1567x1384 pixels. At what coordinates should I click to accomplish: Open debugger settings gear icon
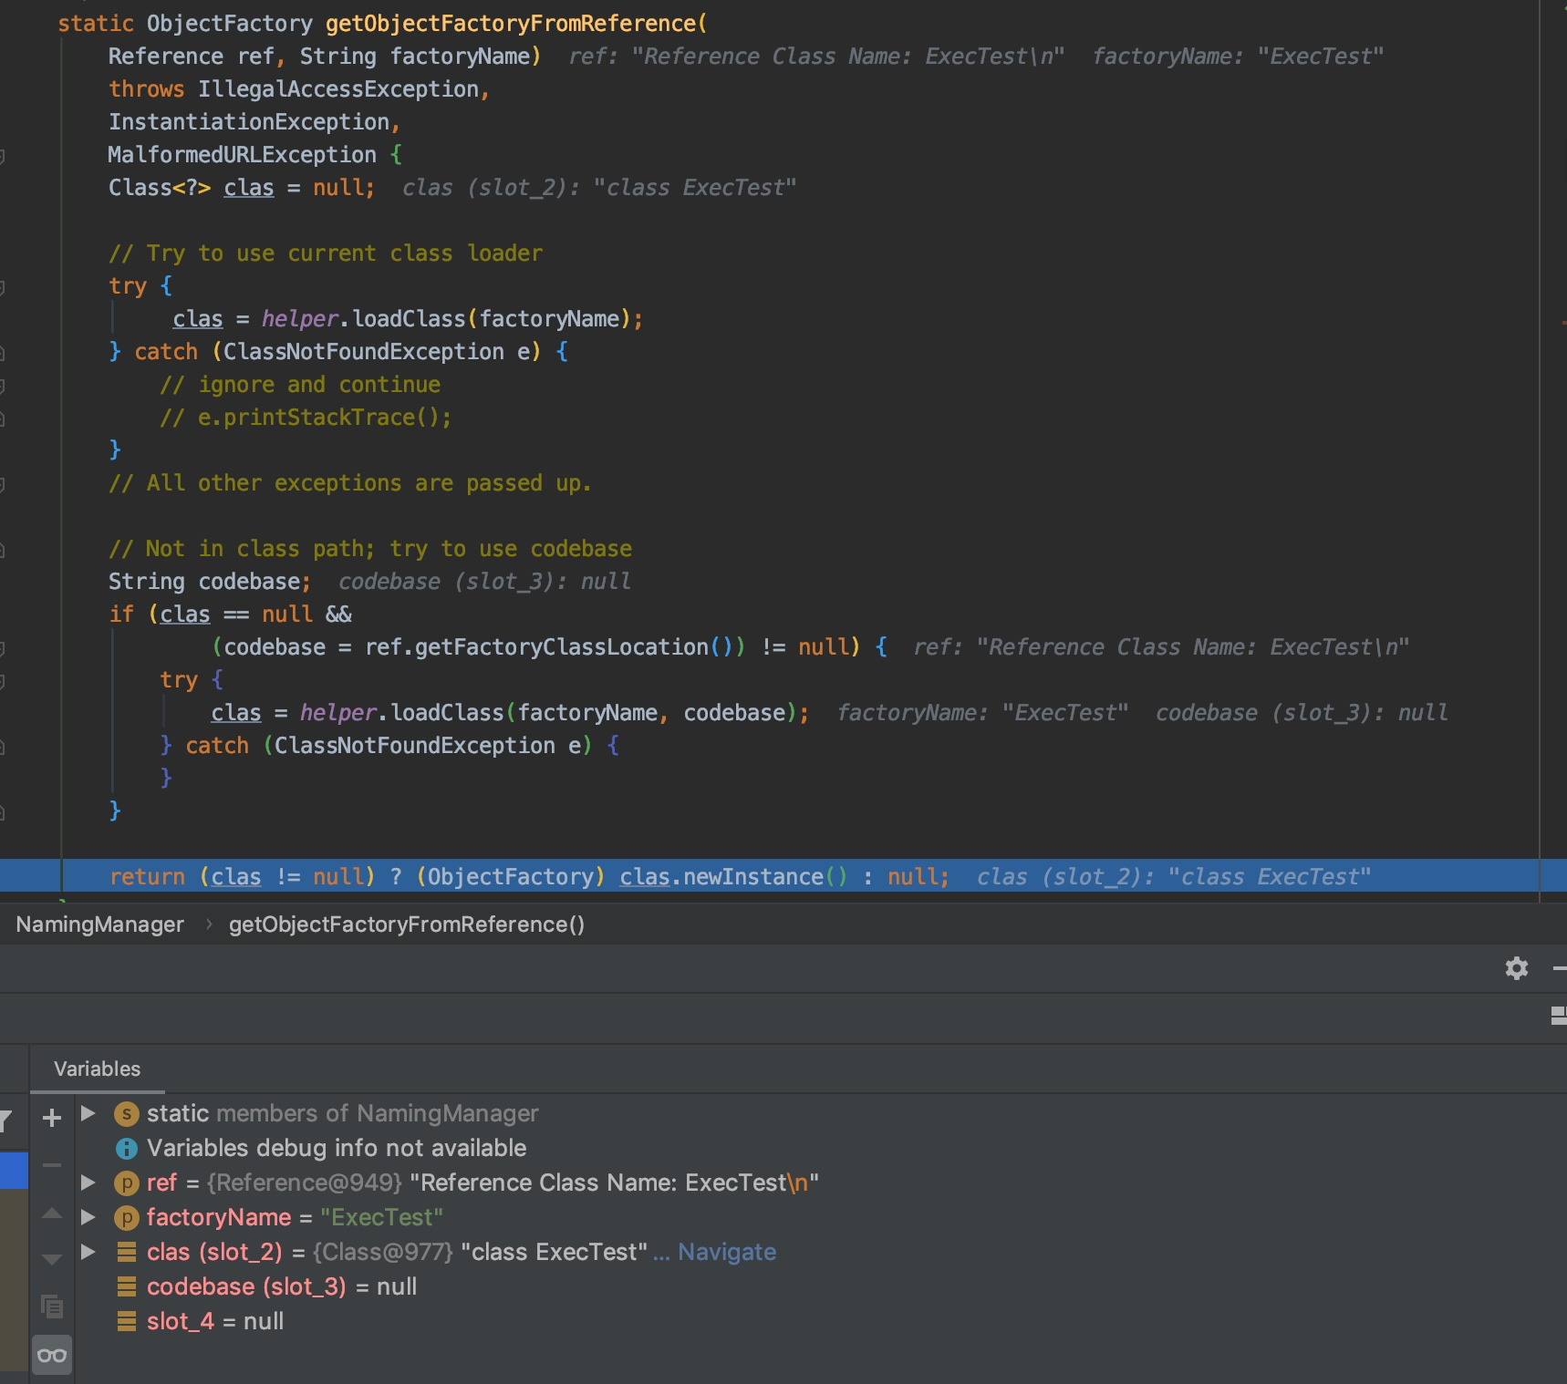(x=1516, y=968)
